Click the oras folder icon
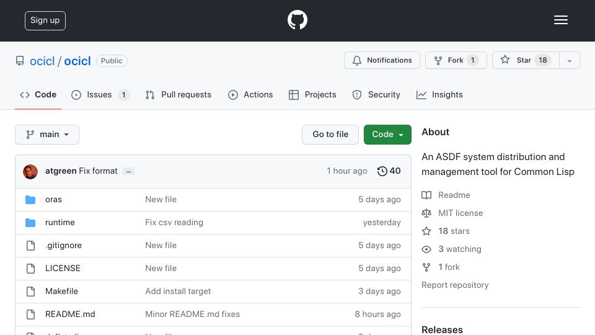The height and width of the screenshot is (335, 595). pos(30,200)
